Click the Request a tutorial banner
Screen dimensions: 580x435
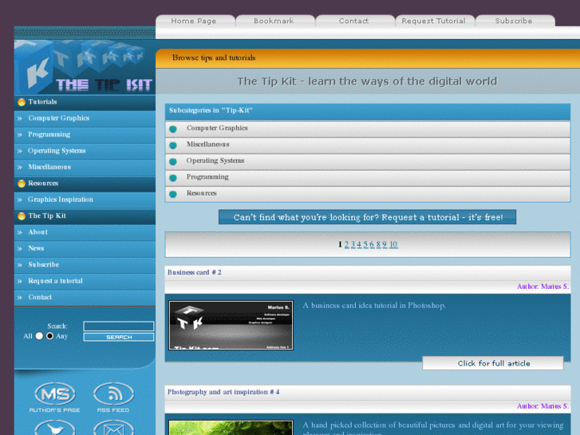[x=367, y=217]
